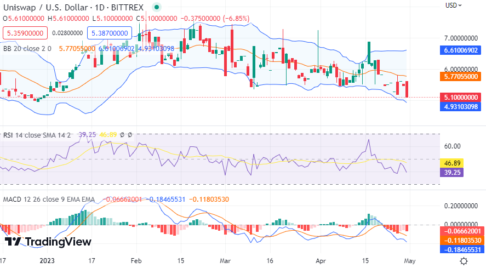
Task: Click the 4.93103098 lower band price label
Action: [x=461, y=107]
